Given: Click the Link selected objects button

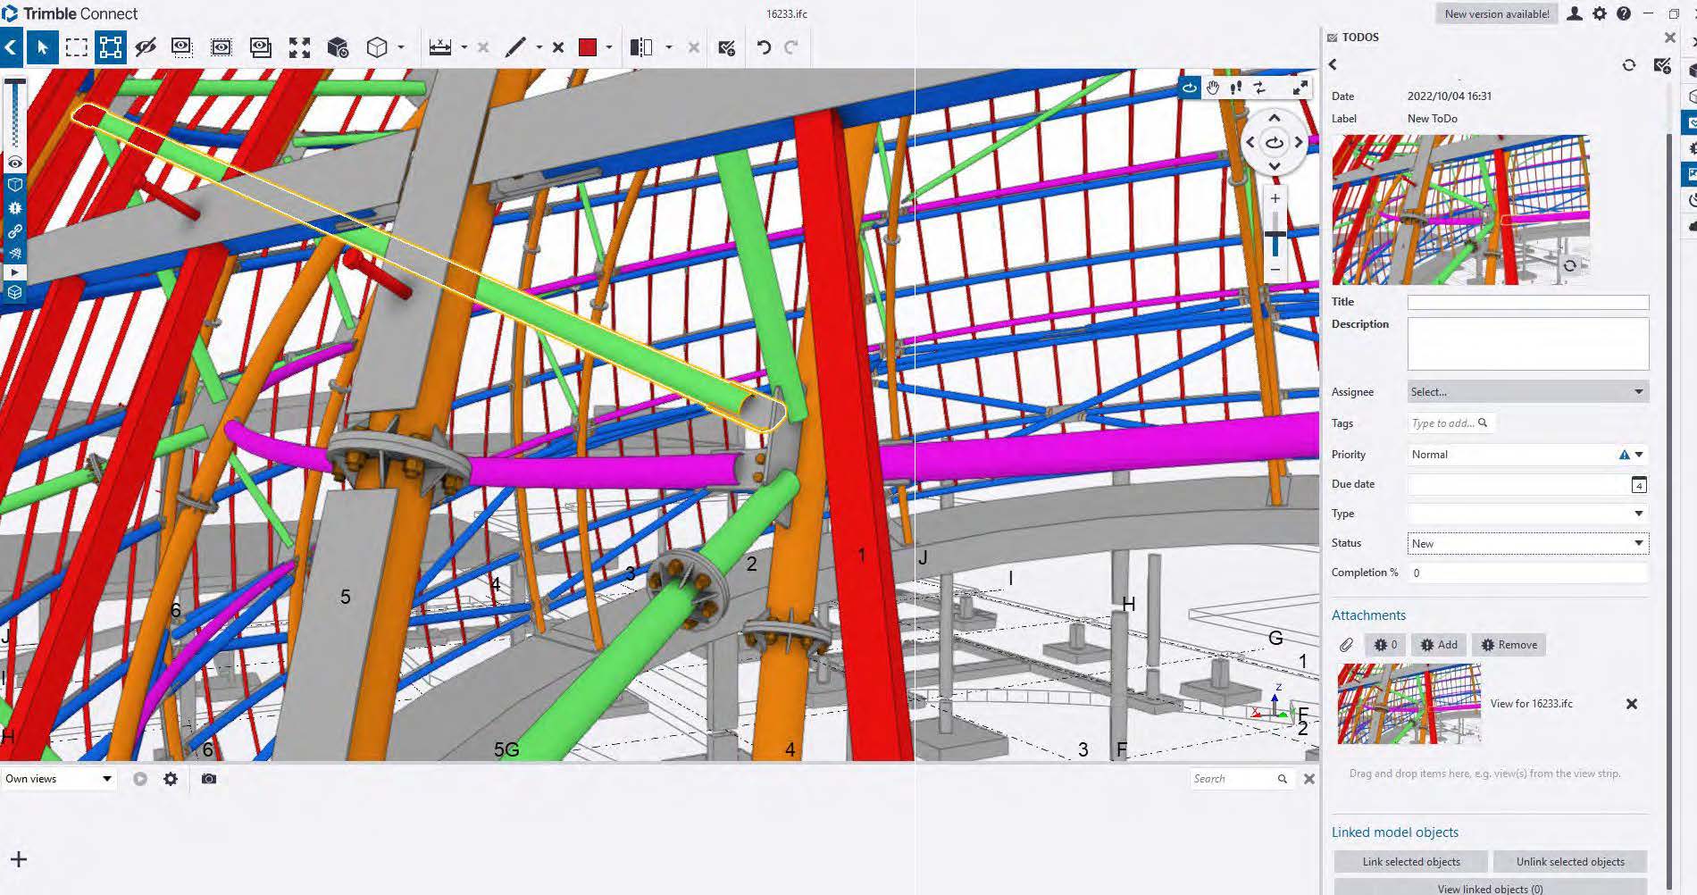Looking at the screenshot, I should click(1411, 862).
